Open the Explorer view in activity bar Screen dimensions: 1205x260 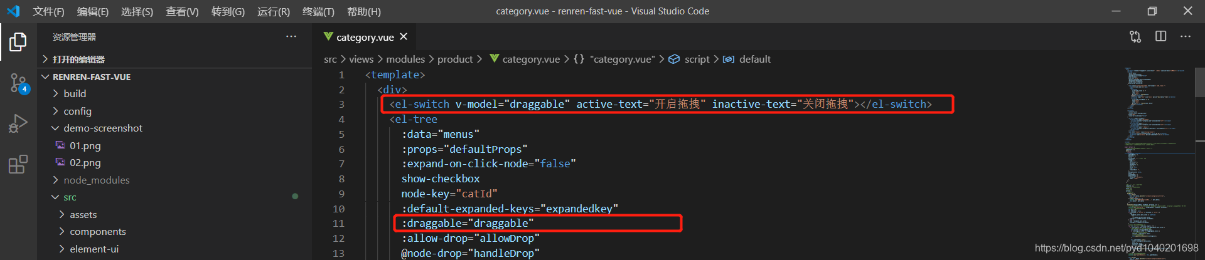click(18, 42)
